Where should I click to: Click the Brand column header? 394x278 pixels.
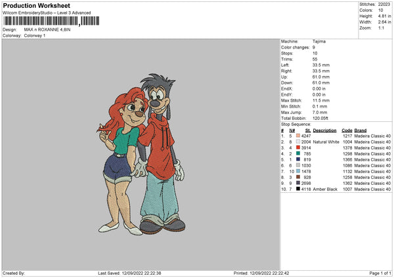[361, 130]
